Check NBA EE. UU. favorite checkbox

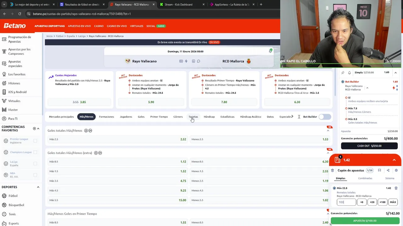coord(35,175)
